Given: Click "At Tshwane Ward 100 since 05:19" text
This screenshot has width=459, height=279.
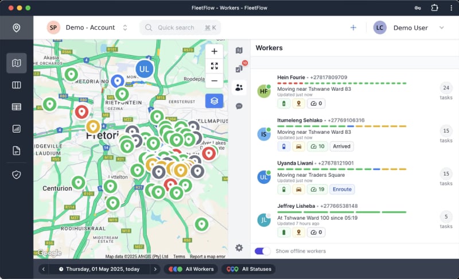Looking at the screenshot, I should (317, 218).
